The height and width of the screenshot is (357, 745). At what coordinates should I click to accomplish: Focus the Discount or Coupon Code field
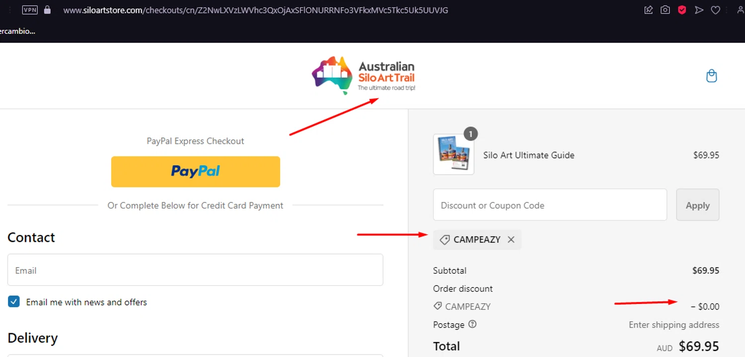[550, 205]
